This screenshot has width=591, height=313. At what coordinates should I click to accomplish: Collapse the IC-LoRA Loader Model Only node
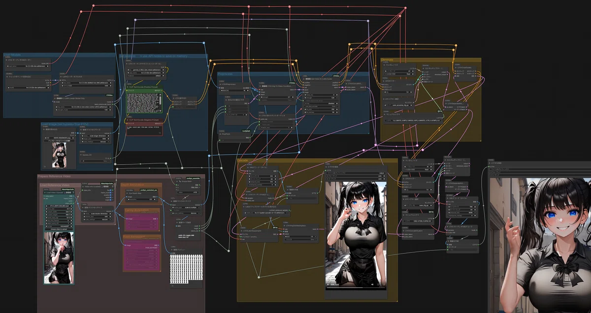(55, 99)
